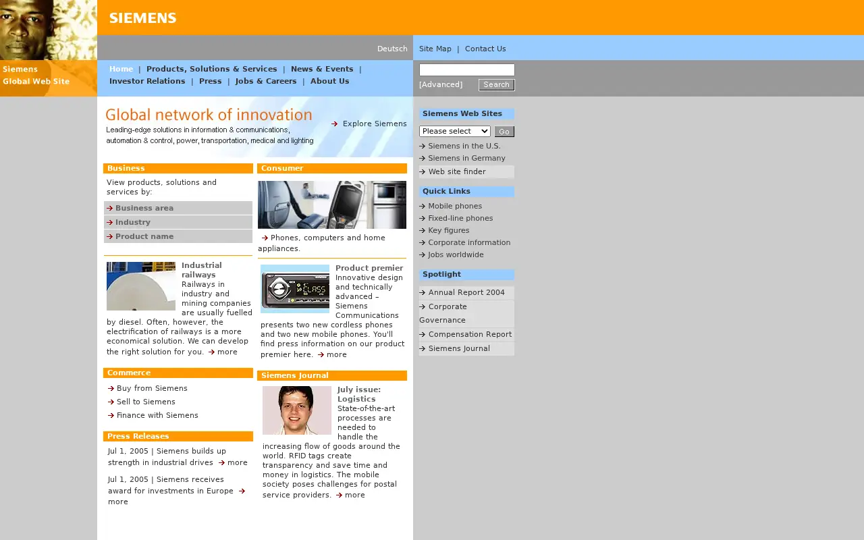The height and width of the screenshot is (540, 864).
Task: Open the Advanced search link
Action: pos(441,85)
